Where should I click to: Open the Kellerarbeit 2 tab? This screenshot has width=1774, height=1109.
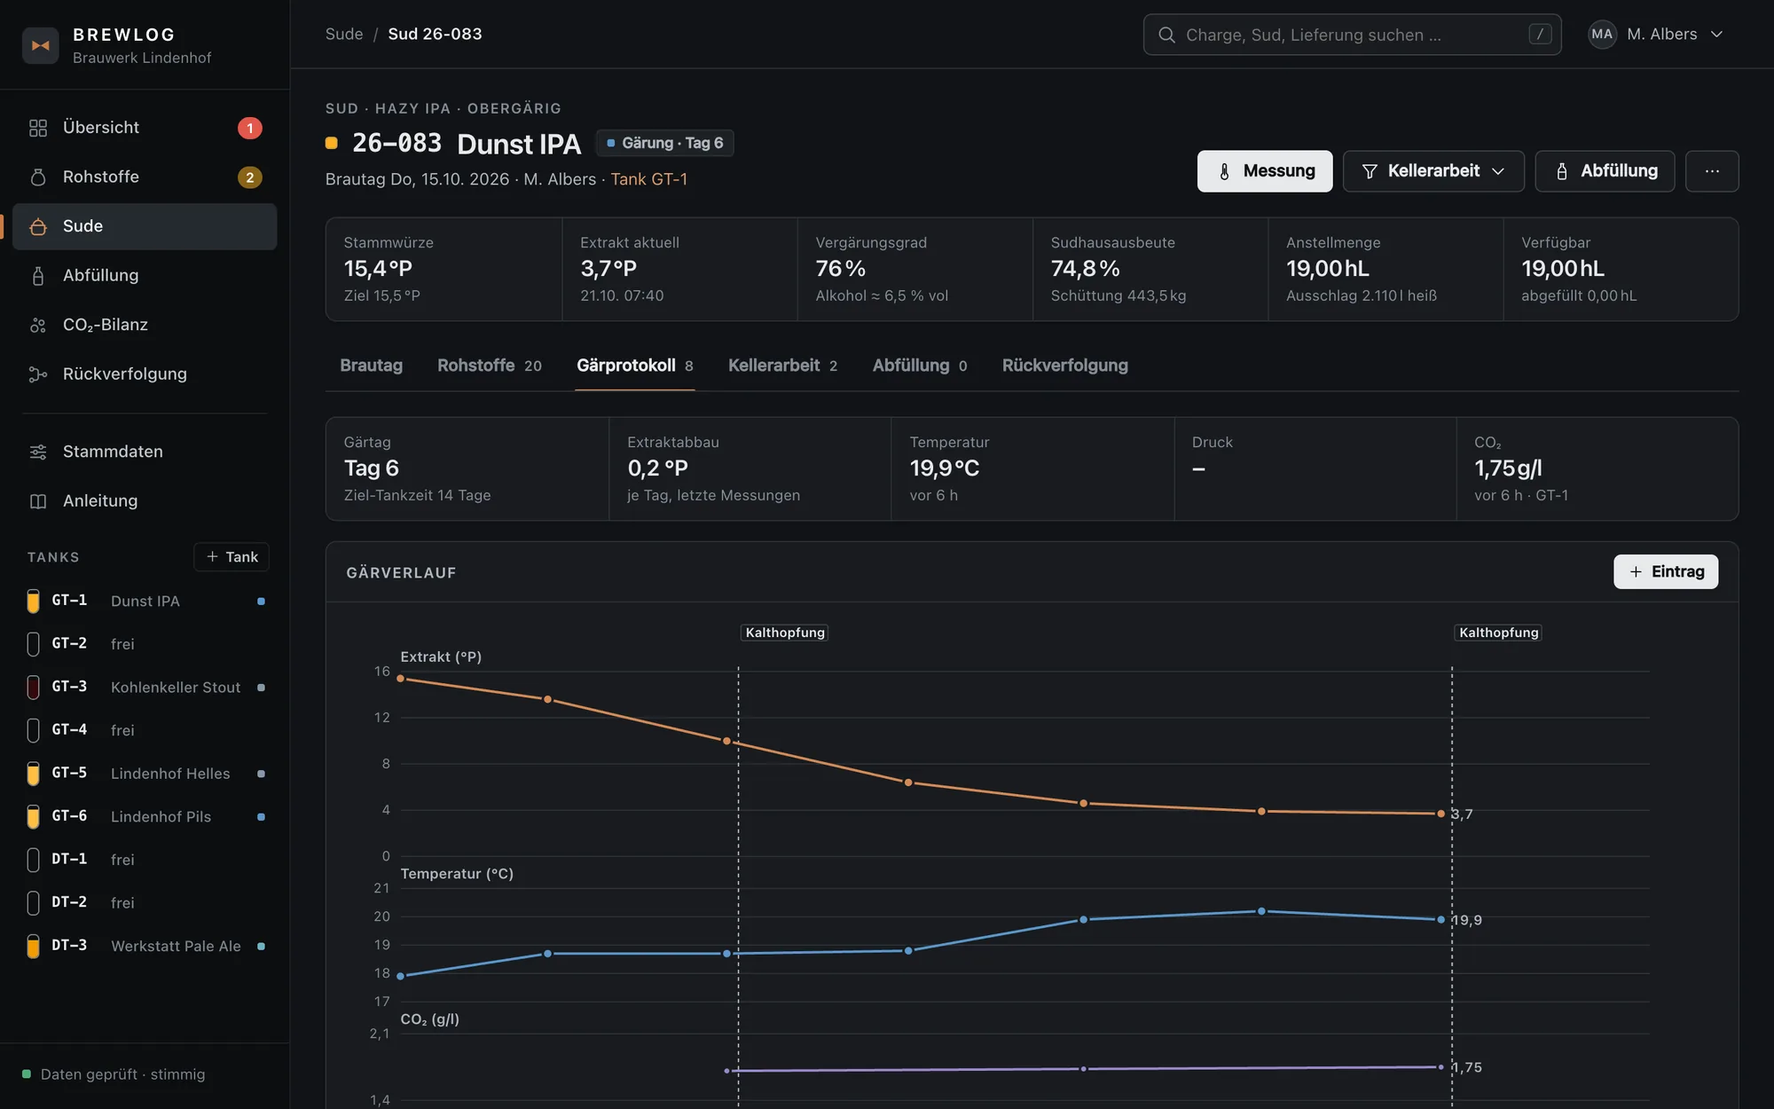782,366
